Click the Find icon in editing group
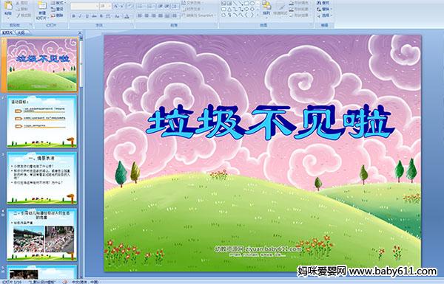 coord(323,3)
